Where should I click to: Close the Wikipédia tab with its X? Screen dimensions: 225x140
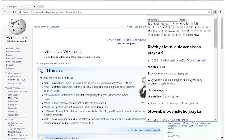[x=34, y=6]
